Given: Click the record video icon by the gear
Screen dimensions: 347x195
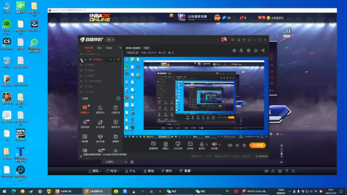Looking at the screenshot, I should (x=230, y=145).
